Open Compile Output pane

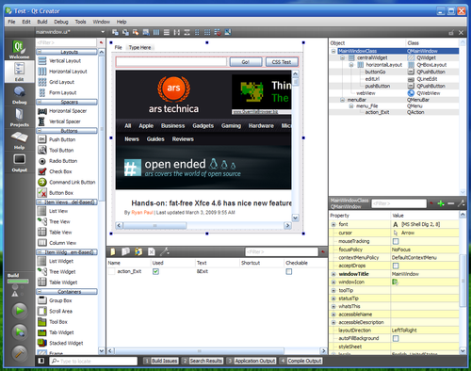300,361
